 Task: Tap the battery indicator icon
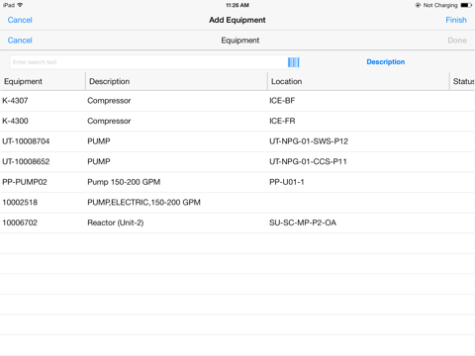tap(466, 5)
